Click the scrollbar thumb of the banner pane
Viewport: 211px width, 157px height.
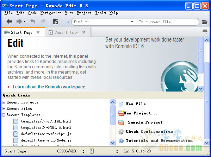201,55
